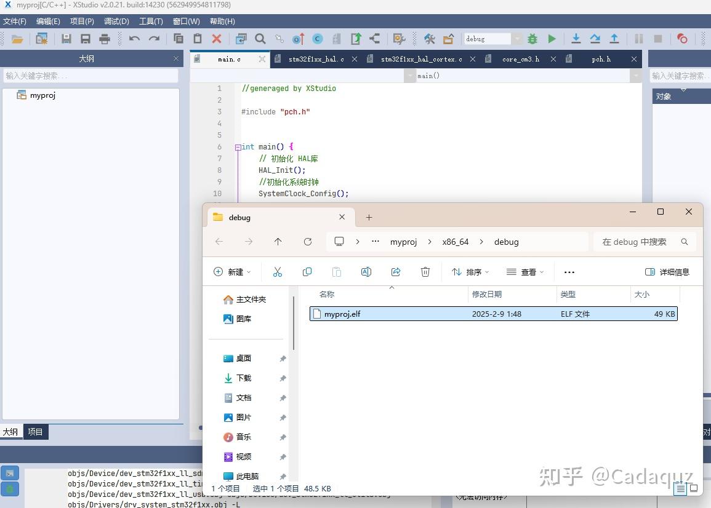Click the second save disk icon
This screenshot has height=508, width=711.
click(85, 39)
